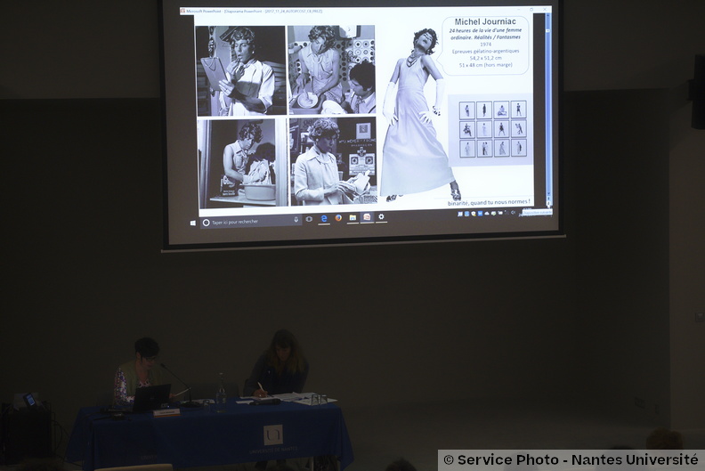Open File Explorer from the taskbar
Image resolution: width=705 pixels, height=471 pixels.
coord(352,218)
